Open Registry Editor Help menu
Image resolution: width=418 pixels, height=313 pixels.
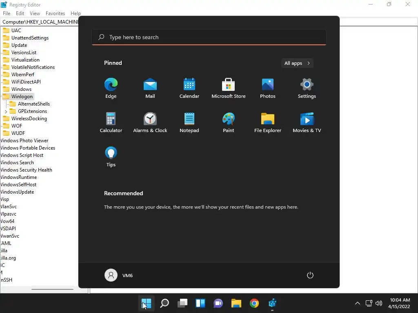pyautogui.click(x=76, y=13)
